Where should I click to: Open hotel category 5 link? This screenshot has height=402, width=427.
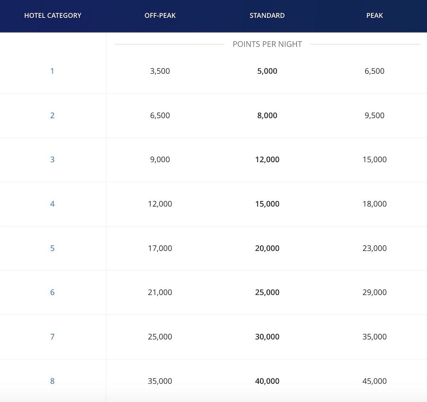tap(52, 248)
